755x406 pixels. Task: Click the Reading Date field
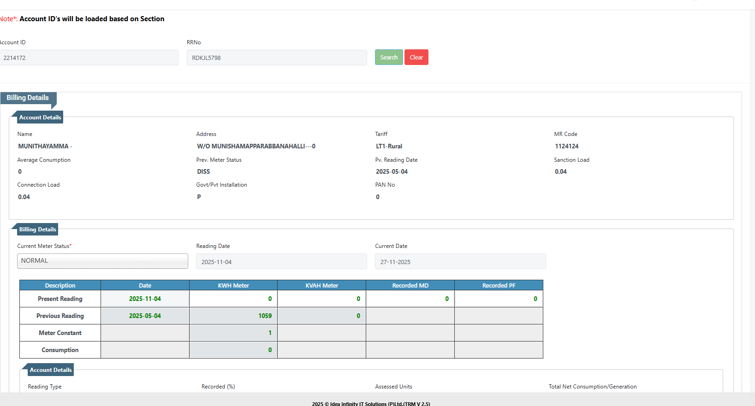[281, 262]
